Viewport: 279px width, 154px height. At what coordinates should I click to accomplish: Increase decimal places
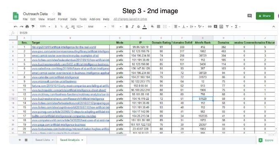coord(73,27)
